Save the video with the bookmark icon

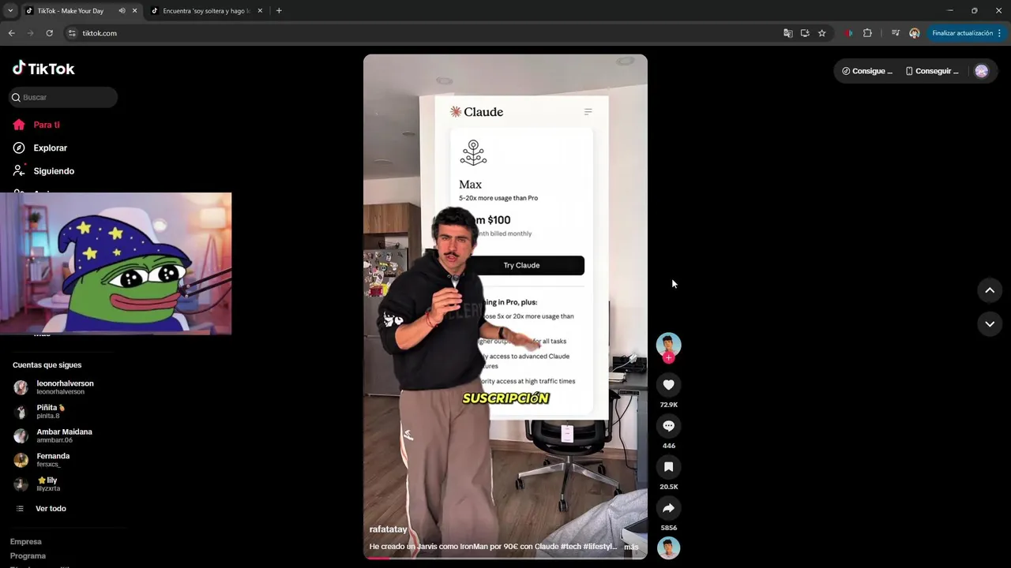pyautogui.click(x=668, y=466)
